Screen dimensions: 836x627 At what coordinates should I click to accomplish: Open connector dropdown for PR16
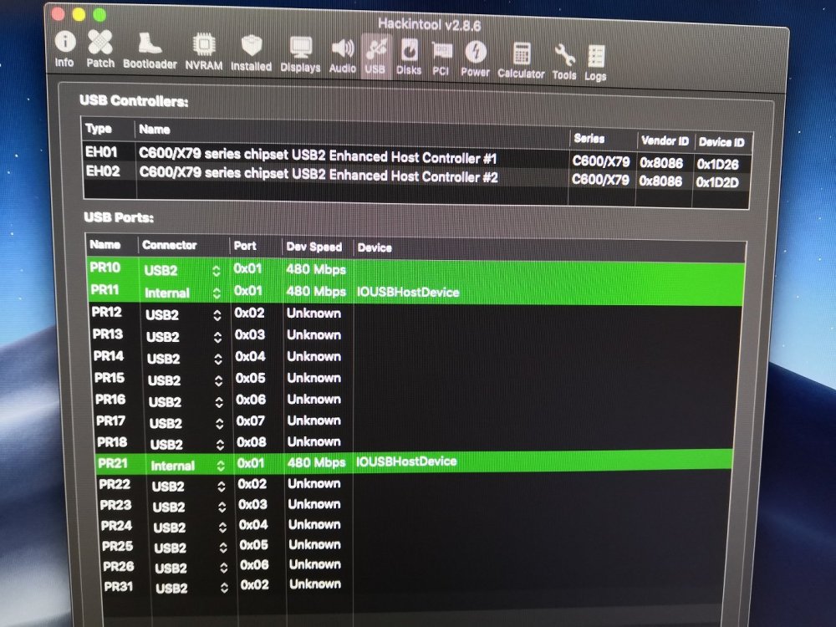tap(219, 402)
